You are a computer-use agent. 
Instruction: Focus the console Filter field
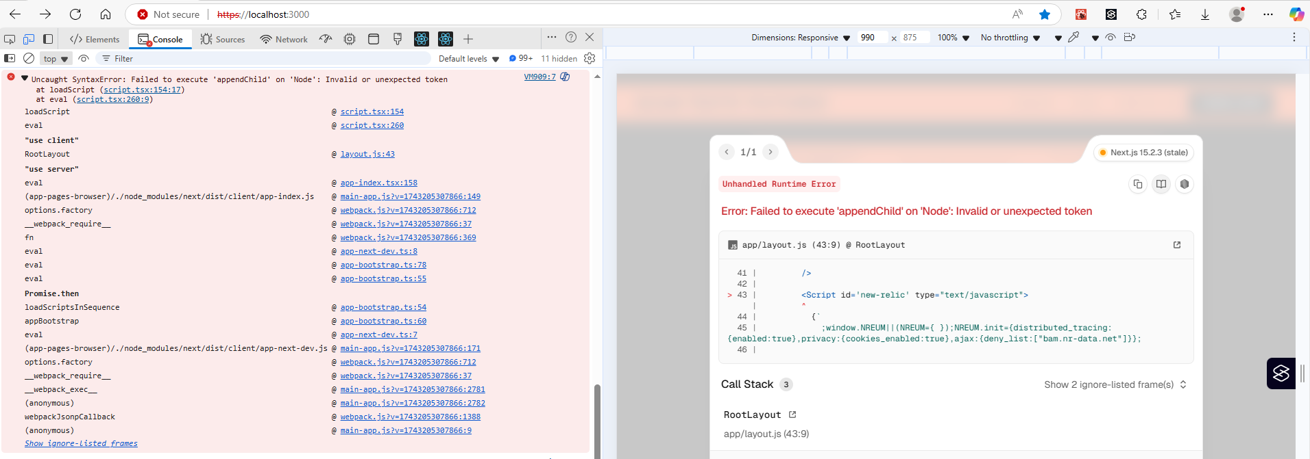click(x=264, y=59)
